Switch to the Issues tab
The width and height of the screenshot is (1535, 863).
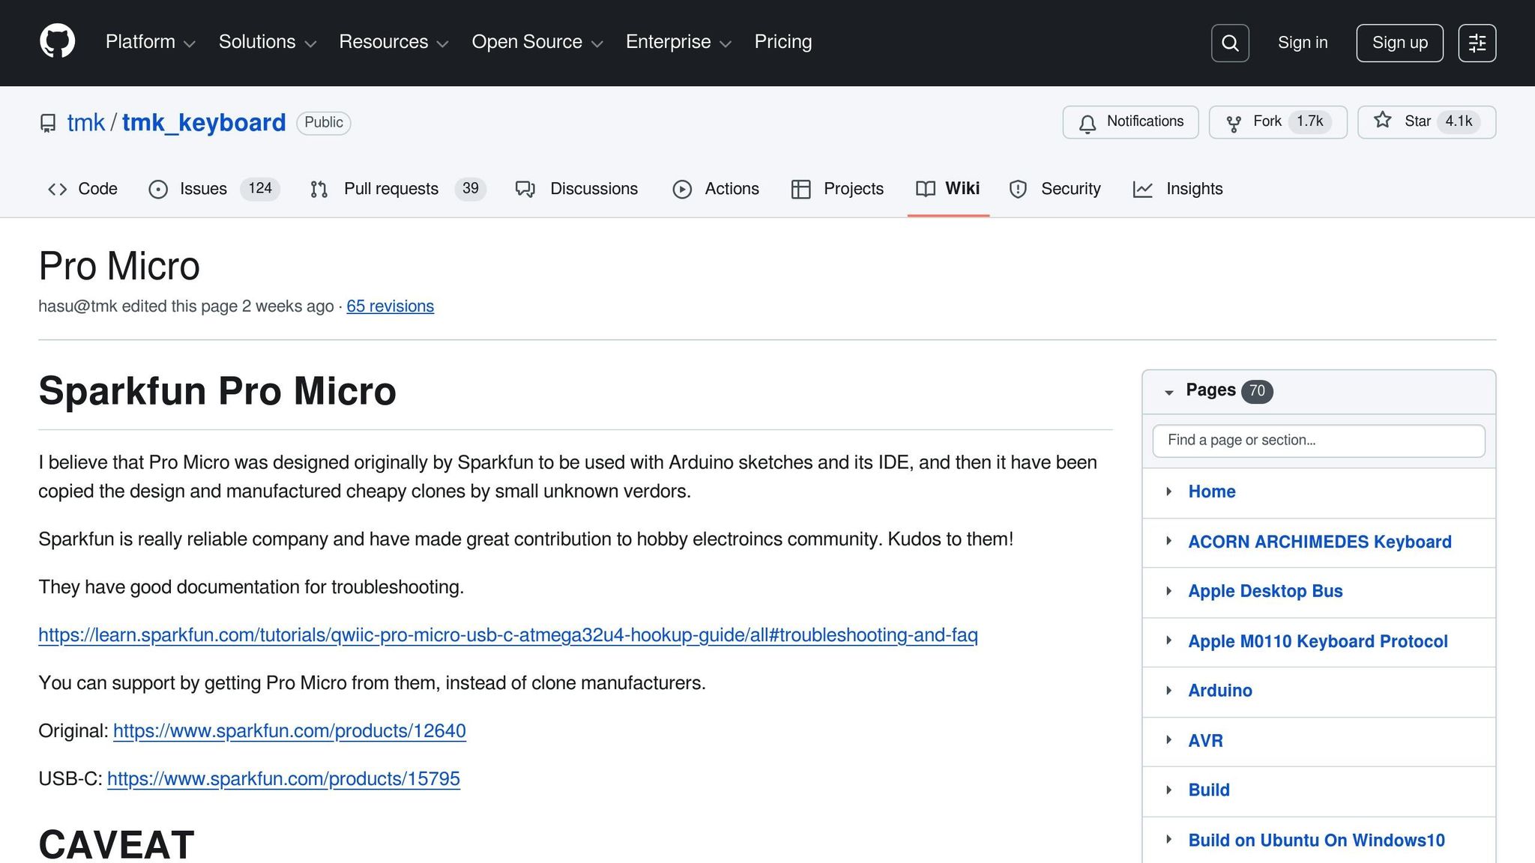pos(214,190)
